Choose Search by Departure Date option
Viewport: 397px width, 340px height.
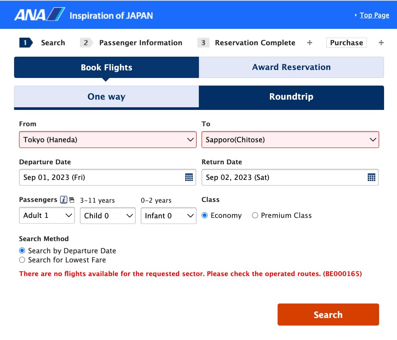[22, 251]
